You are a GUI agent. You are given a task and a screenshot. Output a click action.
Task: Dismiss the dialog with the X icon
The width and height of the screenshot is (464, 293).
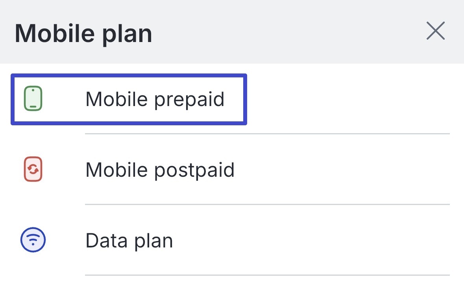coord(435,31)
